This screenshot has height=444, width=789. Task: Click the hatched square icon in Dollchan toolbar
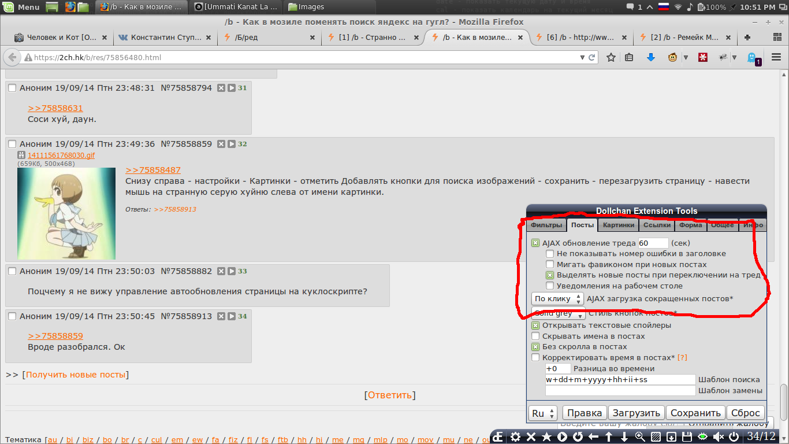[656, 436]
